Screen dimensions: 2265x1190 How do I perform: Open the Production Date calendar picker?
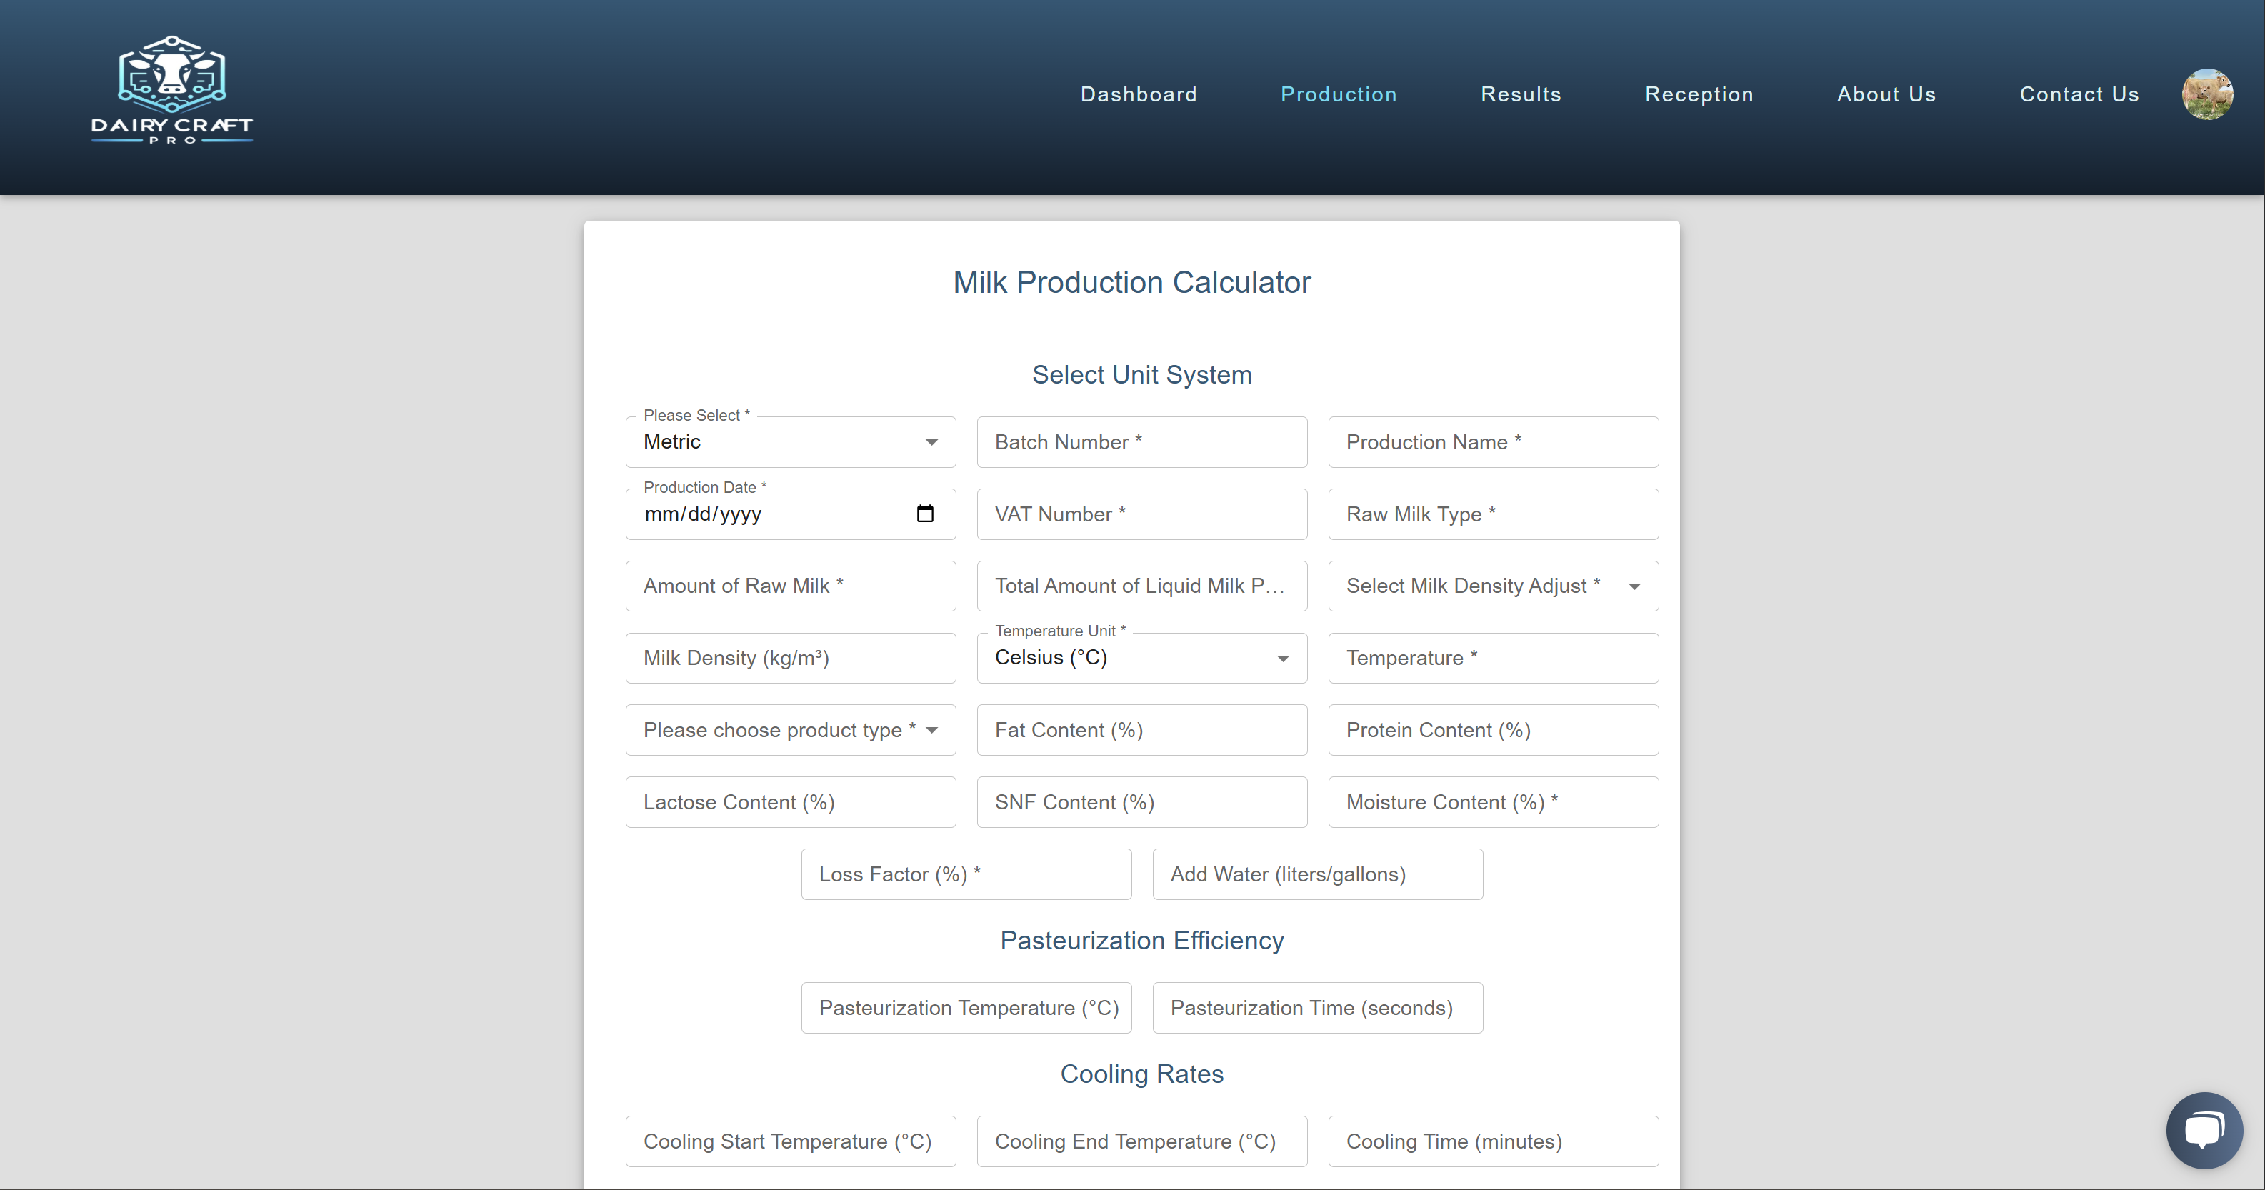tap(924, 514)
